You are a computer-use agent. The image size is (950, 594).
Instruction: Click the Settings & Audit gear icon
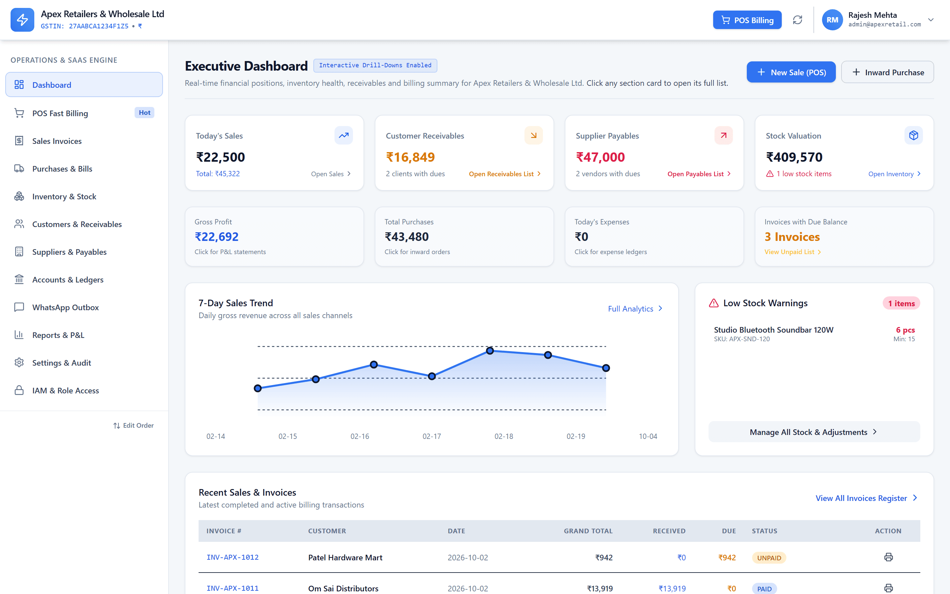(x=19, y=362)
